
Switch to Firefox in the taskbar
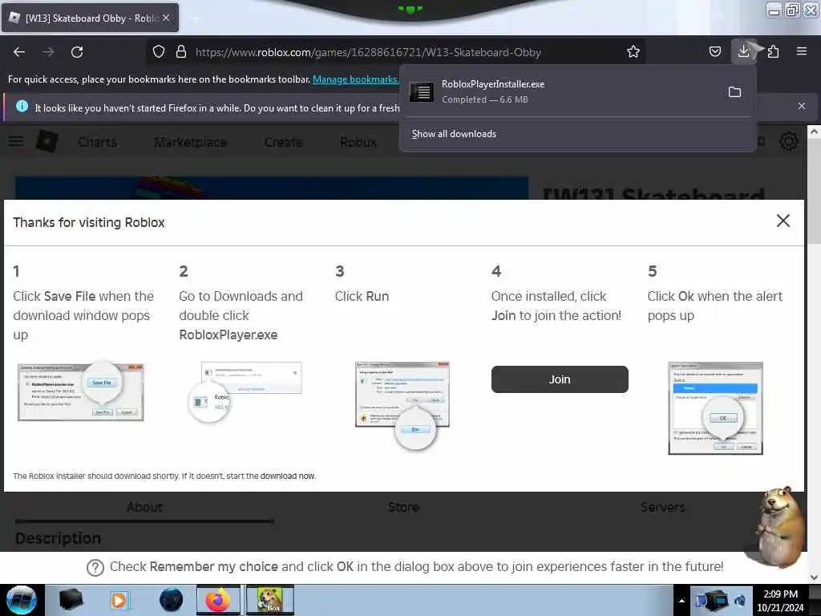[218, 600]
